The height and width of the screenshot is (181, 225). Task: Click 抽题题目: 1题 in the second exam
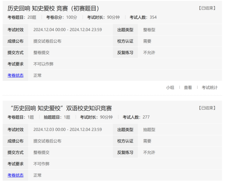pos(57,117)
